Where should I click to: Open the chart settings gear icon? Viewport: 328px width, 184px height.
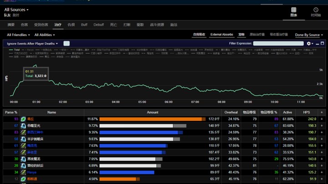308,43
